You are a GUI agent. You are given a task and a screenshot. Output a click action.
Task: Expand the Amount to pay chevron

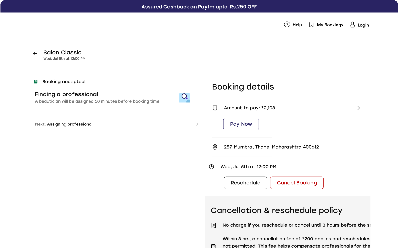pyautogui.click(x=358, y=108)
